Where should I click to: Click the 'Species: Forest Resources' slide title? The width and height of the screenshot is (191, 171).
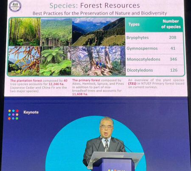click(x=95, y=6)
